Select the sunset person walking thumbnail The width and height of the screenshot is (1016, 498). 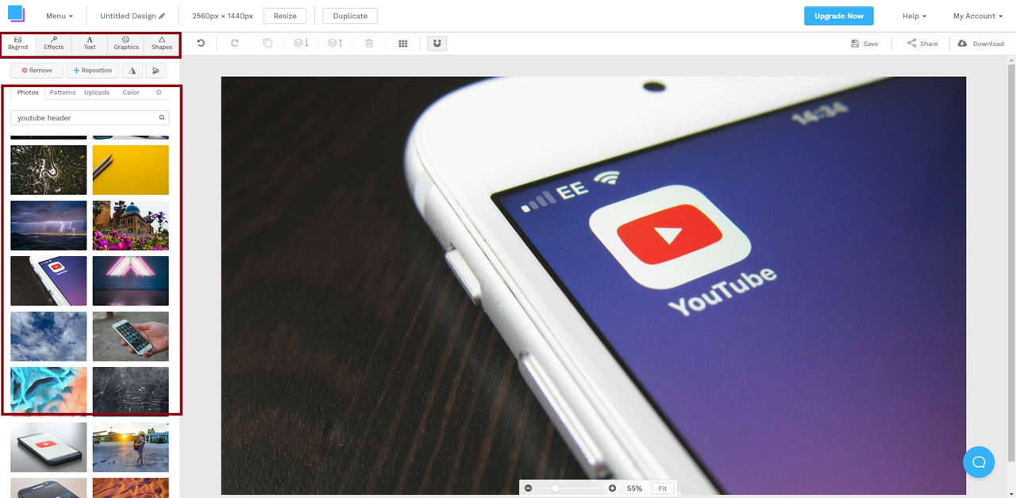(131, 447)
